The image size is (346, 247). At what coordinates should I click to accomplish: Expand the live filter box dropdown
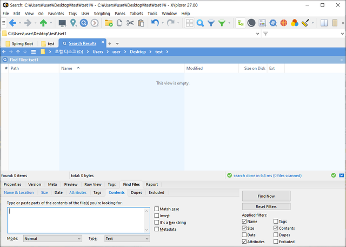(x=342, y=34)
